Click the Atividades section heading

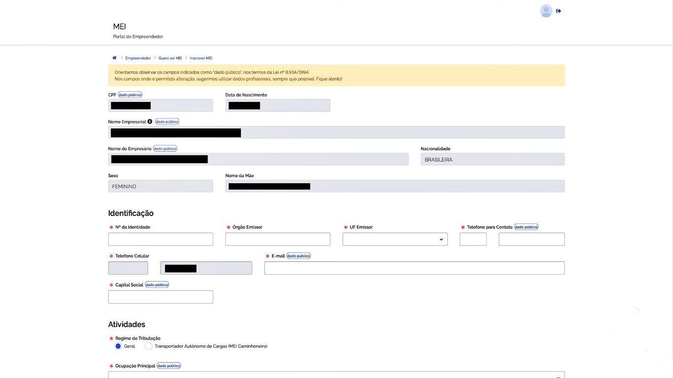pyautogui.click(x=127, y=324)
